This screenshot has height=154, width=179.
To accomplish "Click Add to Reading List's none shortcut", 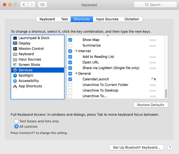I will coord(153,57).
